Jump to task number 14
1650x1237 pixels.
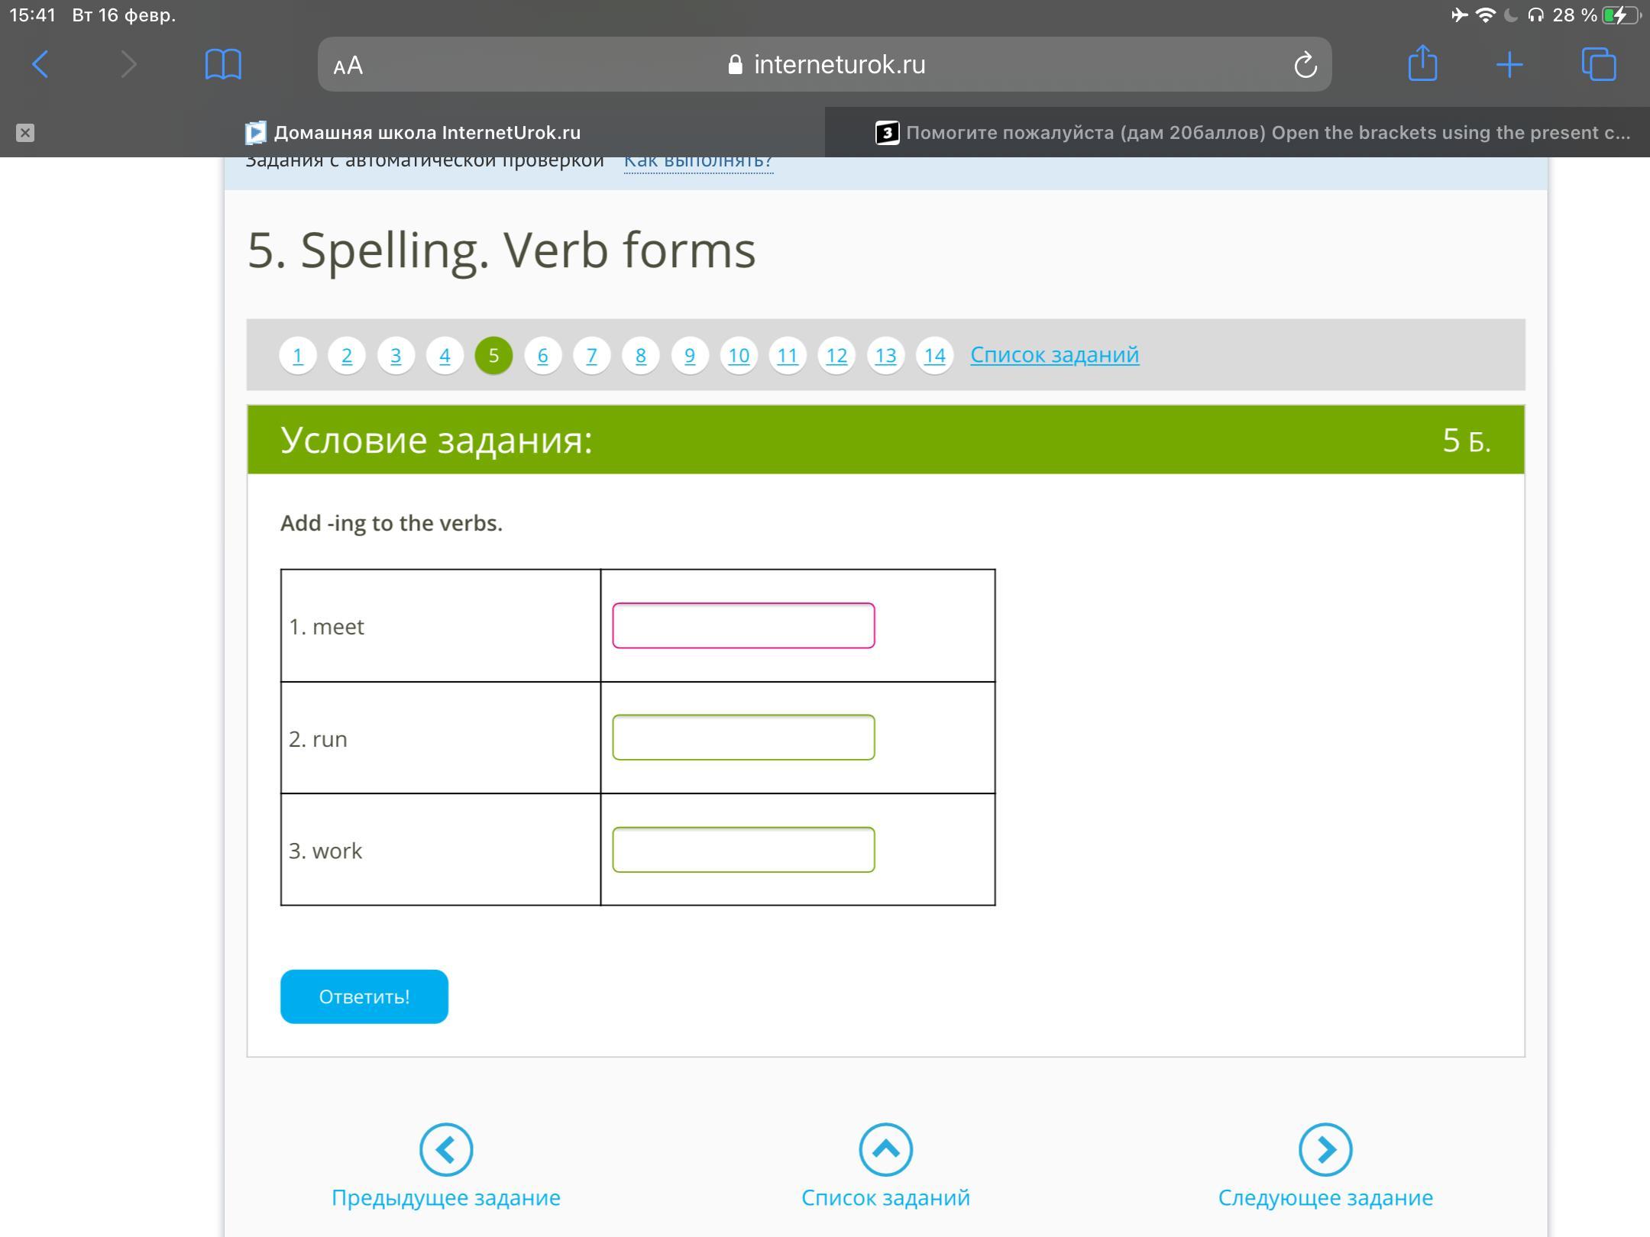tap(934, 356)
